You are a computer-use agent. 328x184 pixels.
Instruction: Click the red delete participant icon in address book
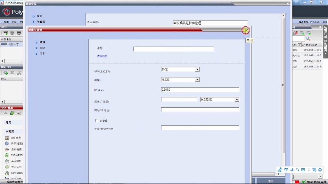(x=295, y=33)
